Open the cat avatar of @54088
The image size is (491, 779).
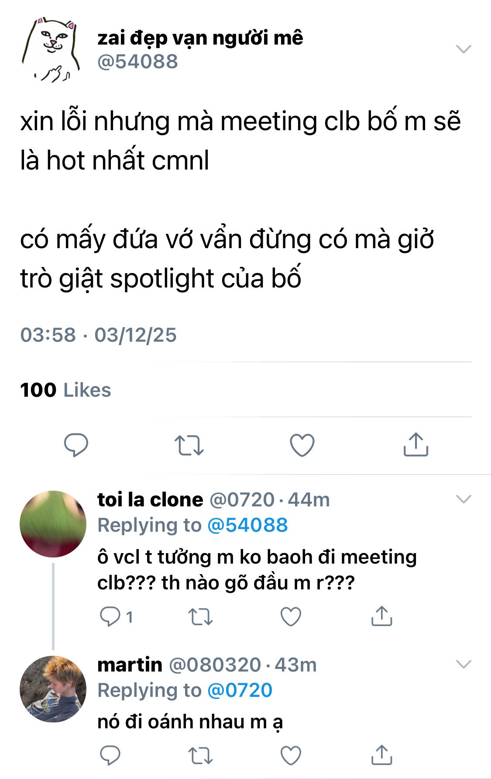click(52, 49)
